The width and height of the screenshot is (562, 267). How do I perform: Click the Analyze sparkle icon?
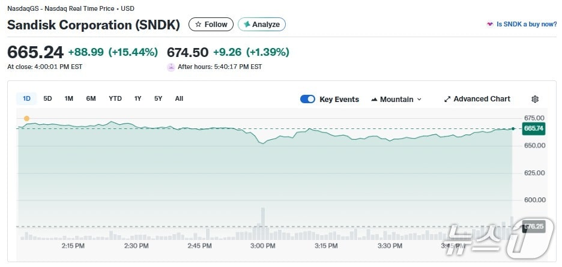(x=246, y=25)
